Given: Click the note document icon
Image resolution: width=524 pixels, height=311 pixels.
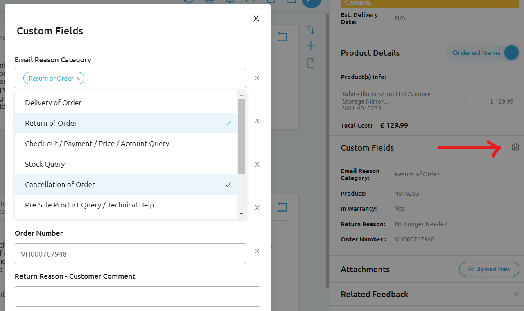Looking at the screenshot, I should click(x=311, y=63).
